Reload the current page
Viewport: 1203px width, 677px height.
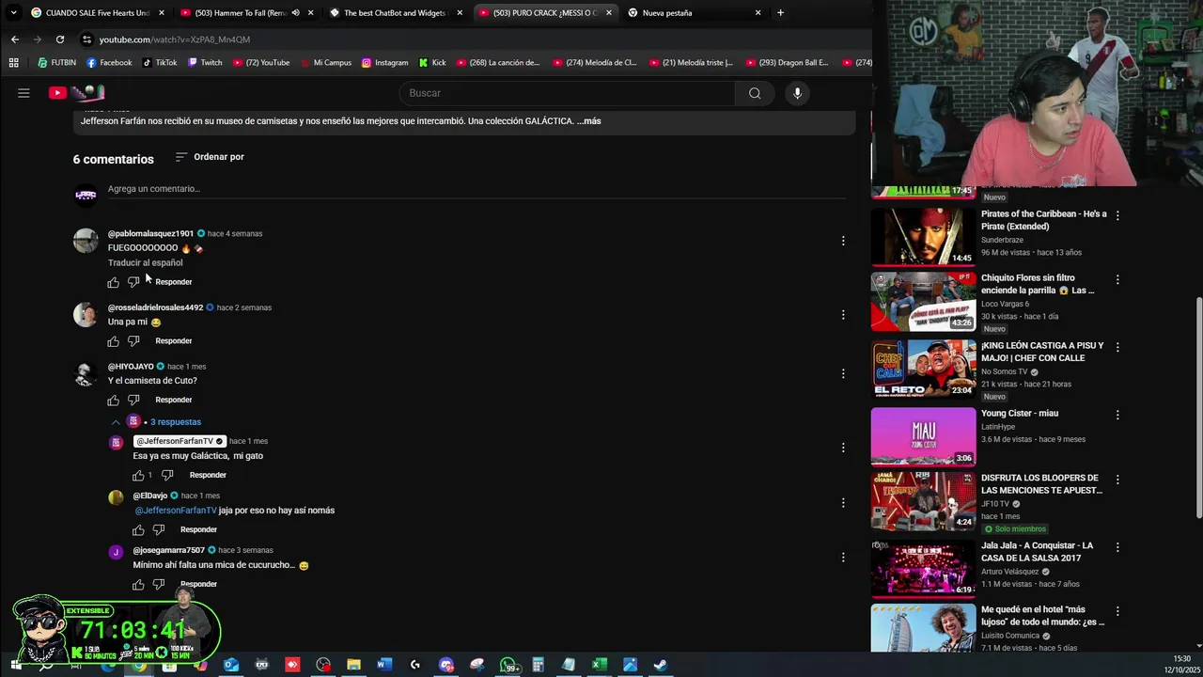click(x=60, y=39)
